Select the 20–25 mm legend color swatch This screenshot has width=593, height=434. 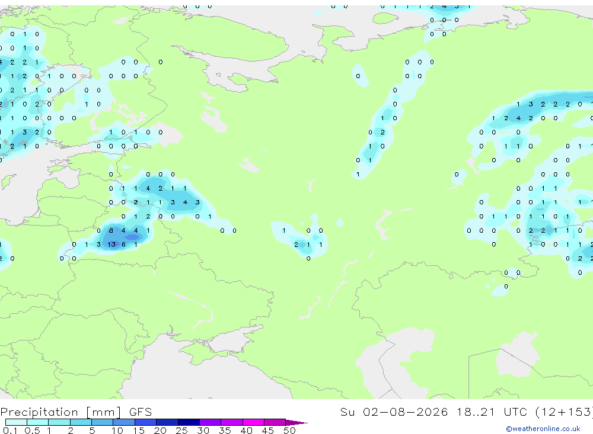click(167, 422)
